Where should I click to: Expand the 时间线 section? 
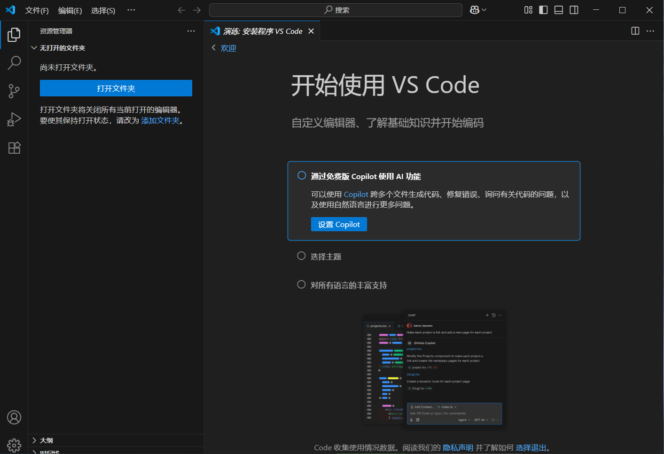click(x=46, y=451)
